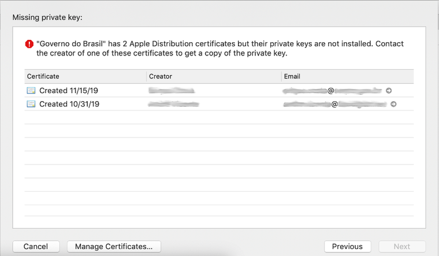This screenshot has height=256, width=439.
Task: Click the red error alert icon
Action: [29, 44]
